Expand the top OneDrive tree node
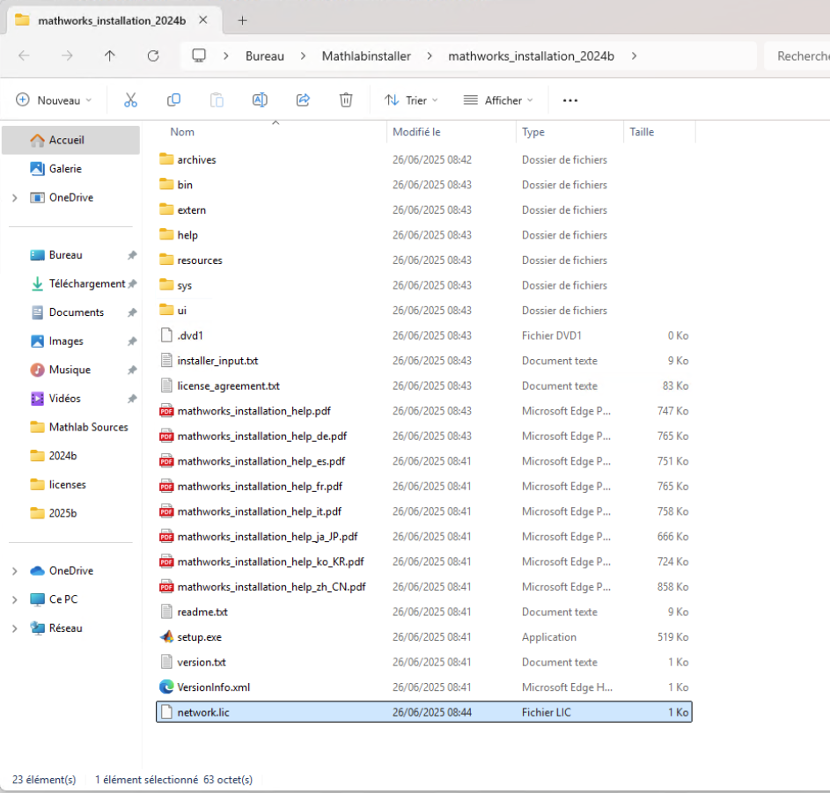The image size is (830, 793). pos(15,197)
